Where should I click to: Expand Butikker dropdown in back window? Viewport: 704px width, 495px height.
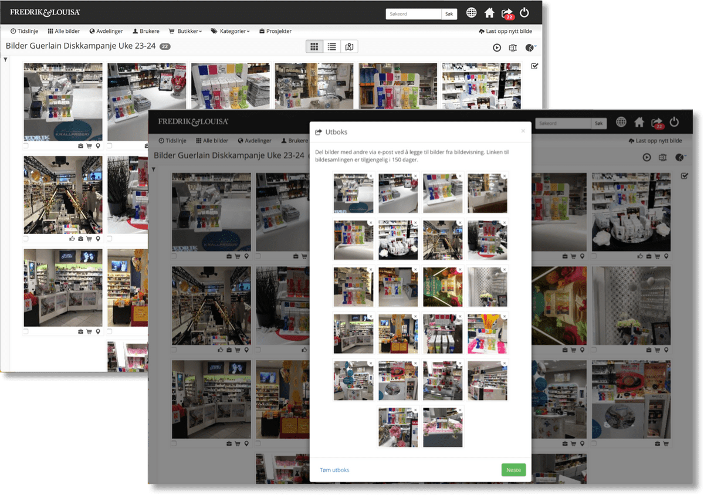click(185, 31)
